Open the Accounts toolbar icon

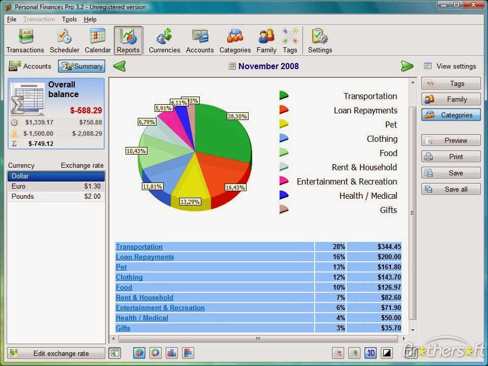point(200,41)
